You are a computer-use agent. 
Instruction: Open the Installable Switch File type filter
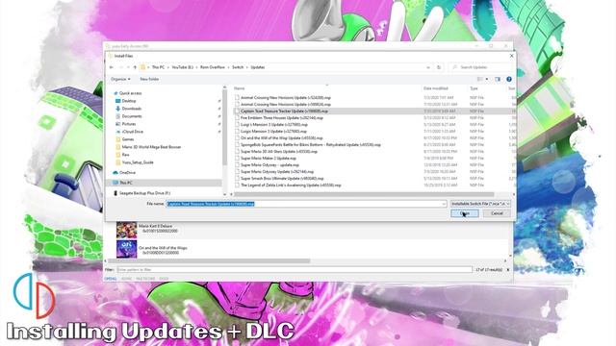coord(480,204)
